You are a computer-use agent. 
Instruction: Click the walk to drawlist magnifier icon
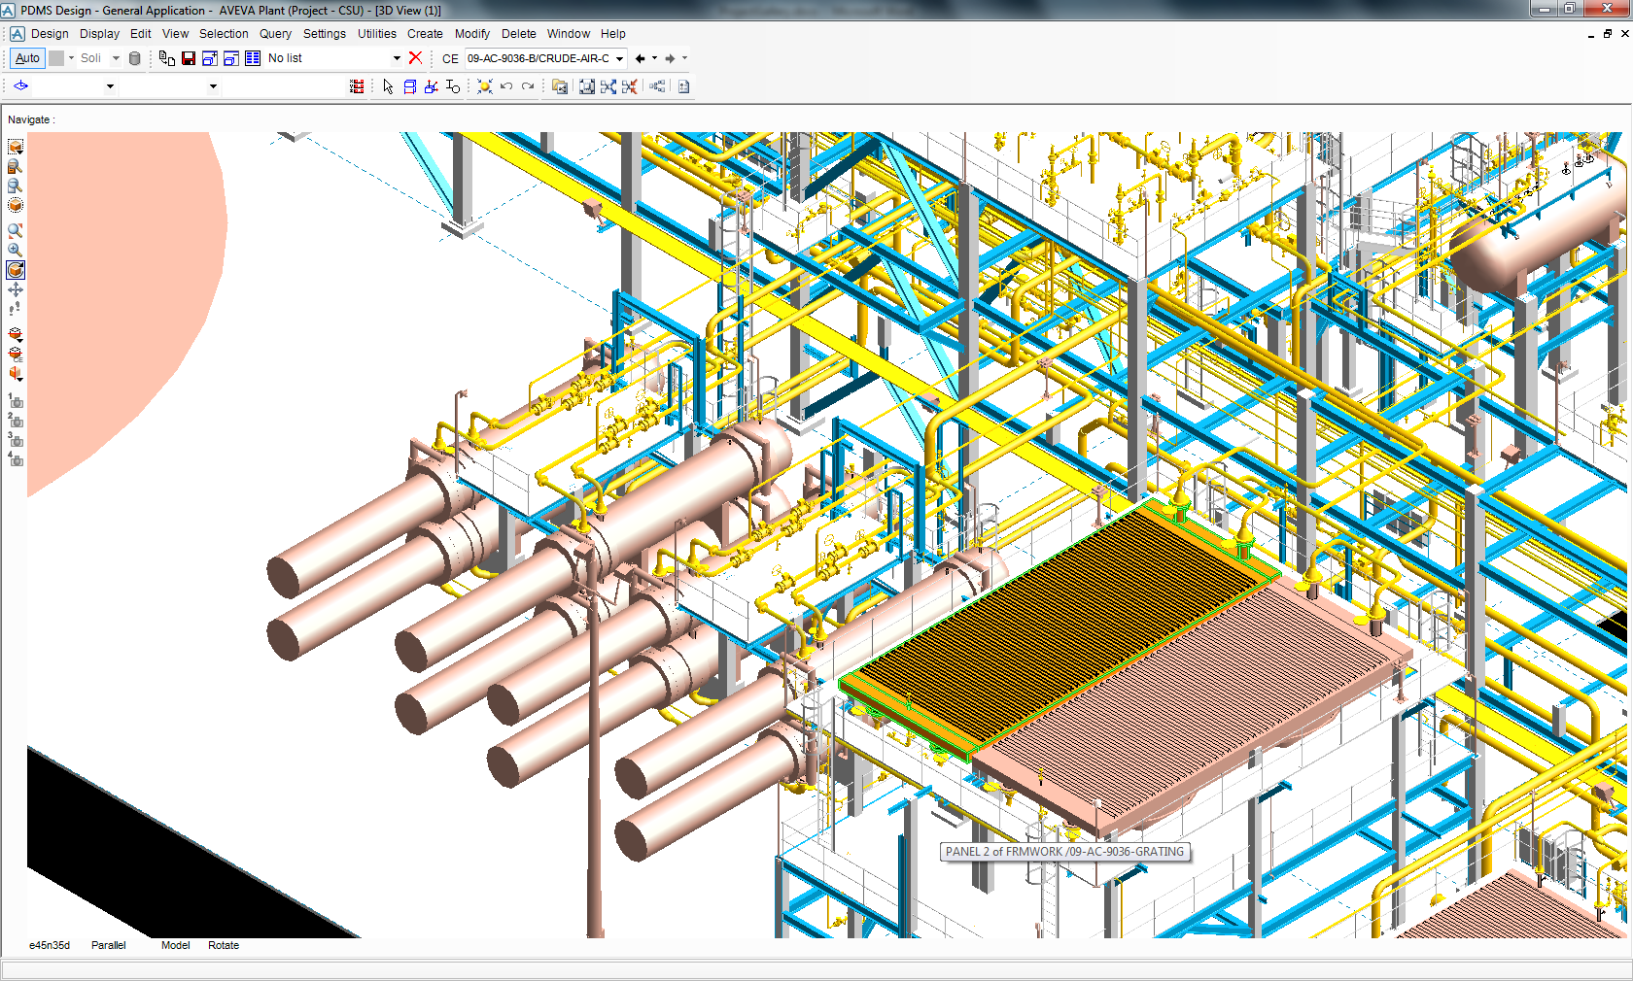(15, 166)
